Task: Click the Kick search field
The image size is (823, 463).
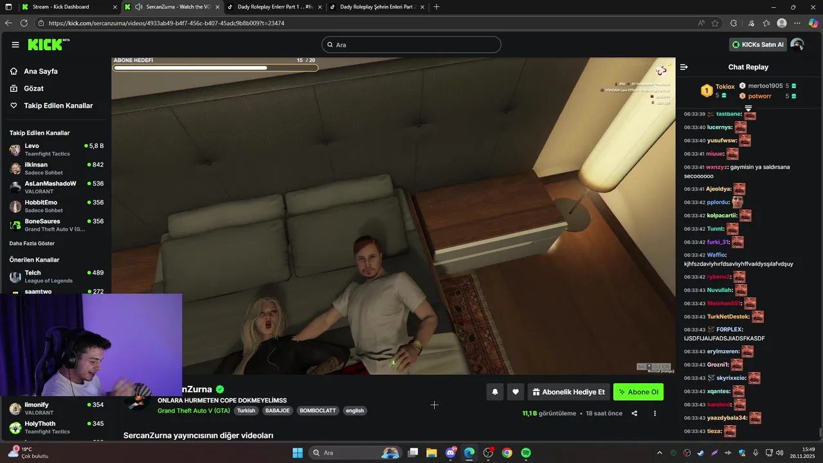Action: pyautogui.click(x=411, y=44)
